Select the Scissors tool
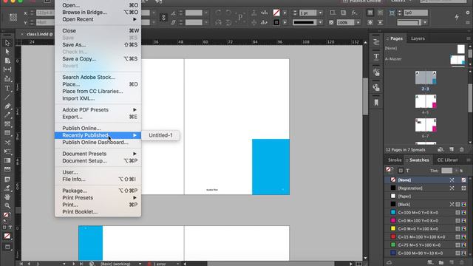 pos(7,143)
